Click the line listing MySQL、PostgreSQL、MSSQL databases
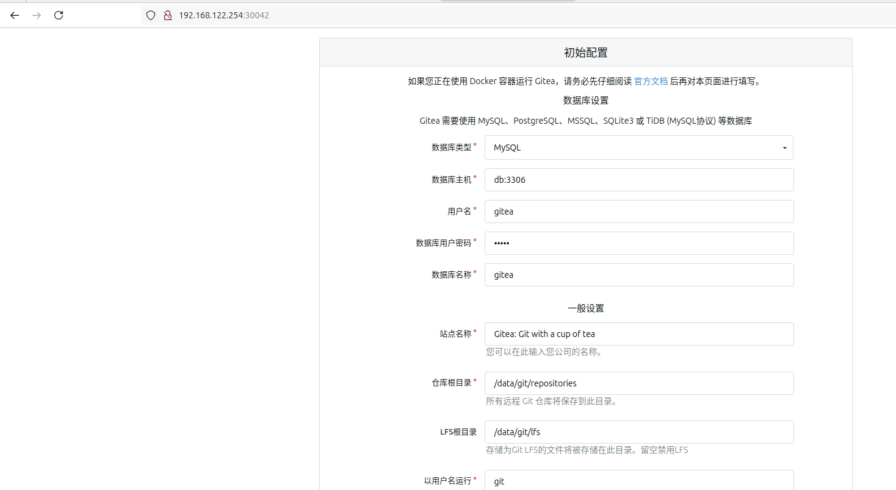This screenshot has width=896, height=490. [586, 121]
